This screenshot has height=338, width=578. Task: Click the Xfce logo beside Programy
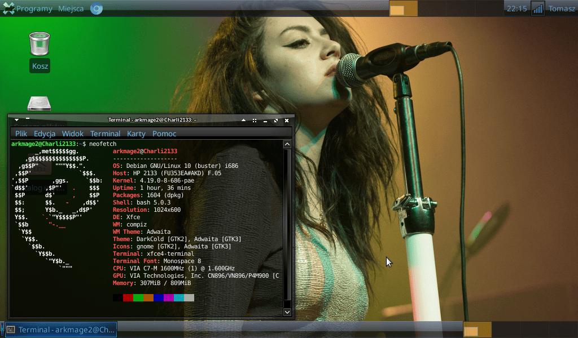pos(8,8)
